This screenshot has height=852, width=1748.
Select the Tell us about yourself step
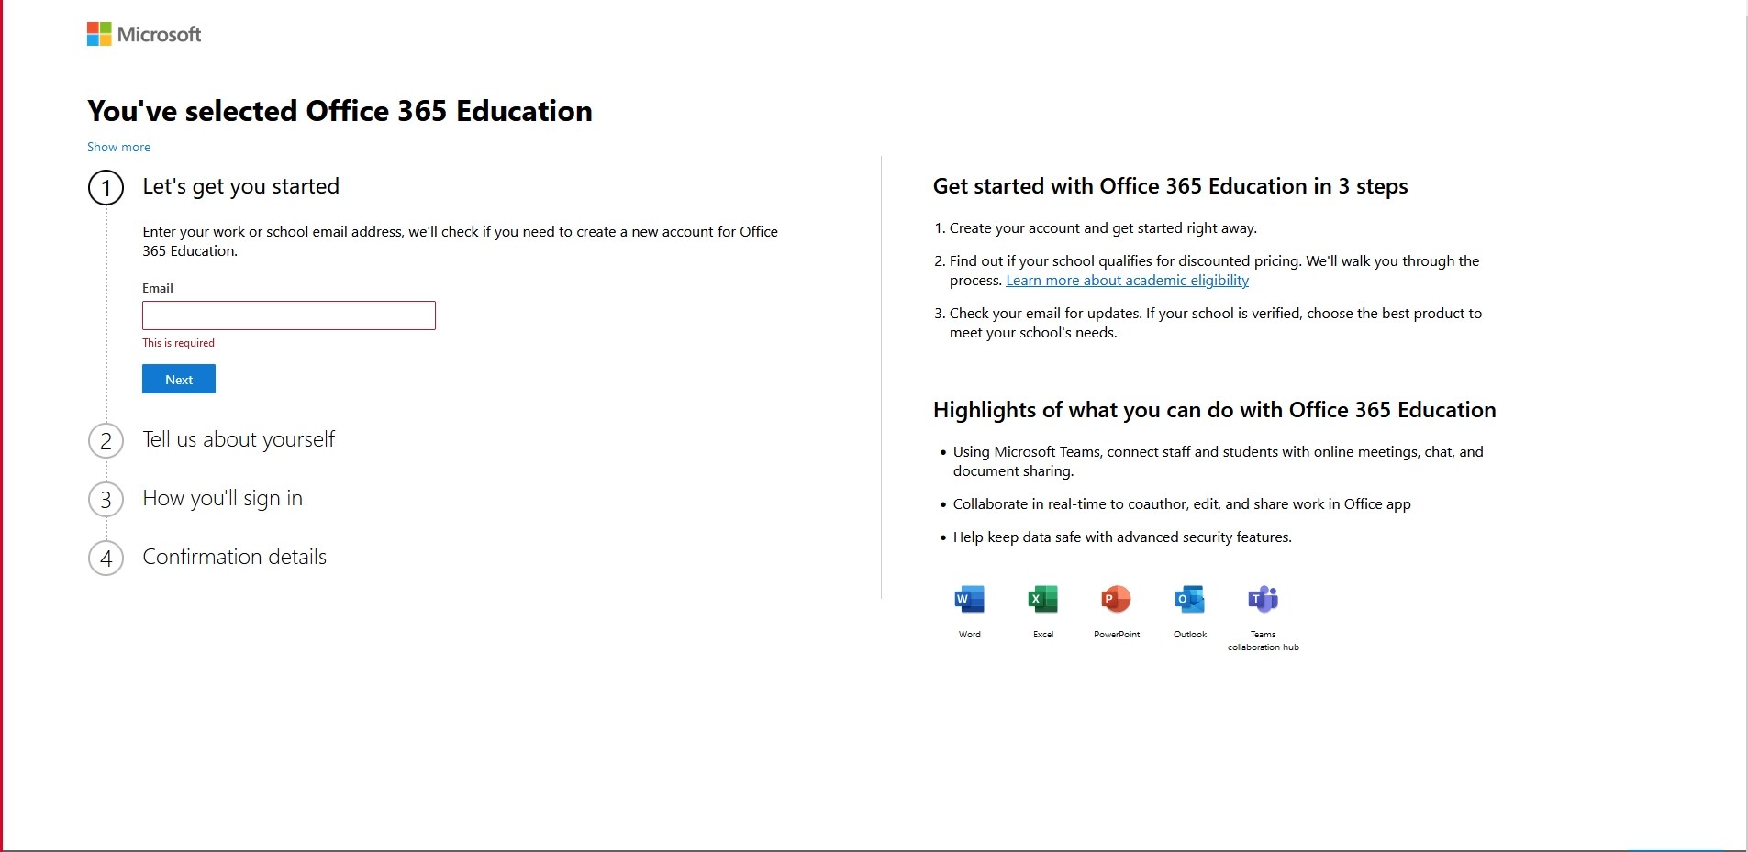tap(239, 440)
